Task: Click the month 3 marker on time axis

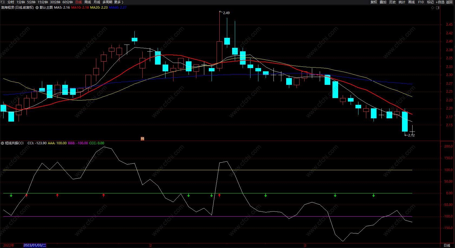Action: tap(305, 245)
